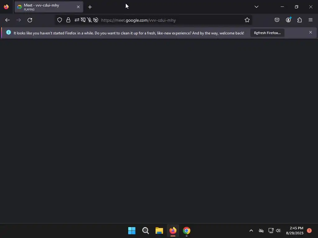The height and width of the screenshot is (238, 318).
Task: Open the Firefox account icon
Action: pos(288,20)
